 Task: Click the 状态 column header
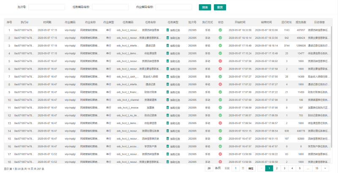(x=221, y=22)
